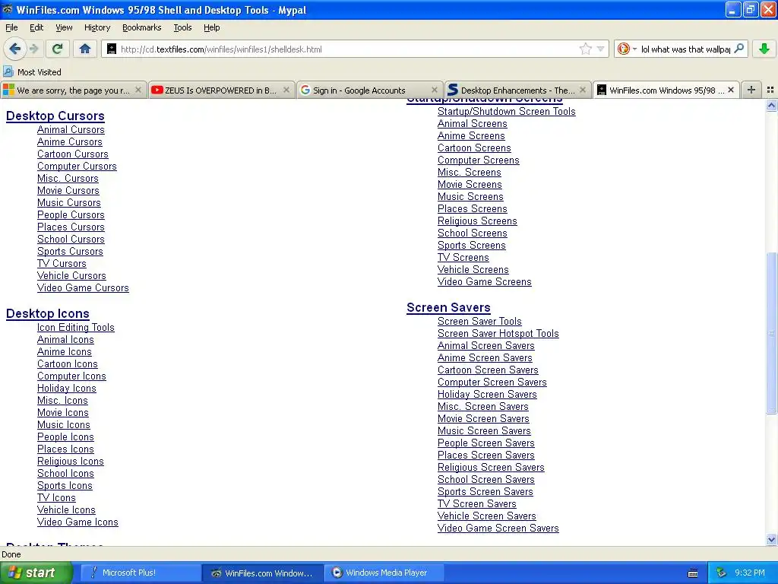
Task: Open the Desktop Icons heading link
Action: 48,313
